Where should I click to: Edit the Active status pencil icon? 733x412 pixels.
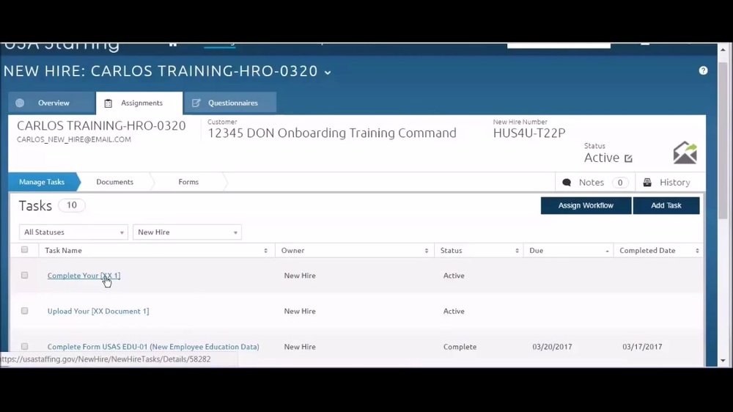pyautogui.click(x=628, y=158)
